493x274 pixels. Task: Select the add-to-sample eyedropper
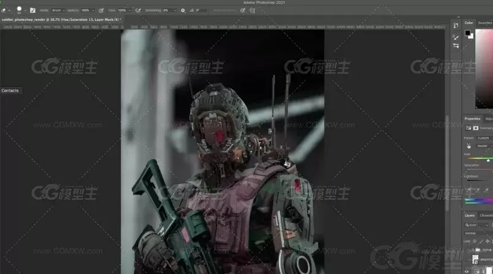478,190
